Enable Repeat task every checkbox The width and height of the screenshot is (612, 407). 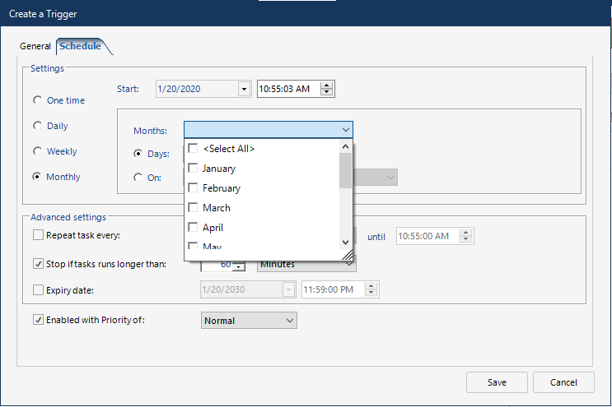click(39, 235)
